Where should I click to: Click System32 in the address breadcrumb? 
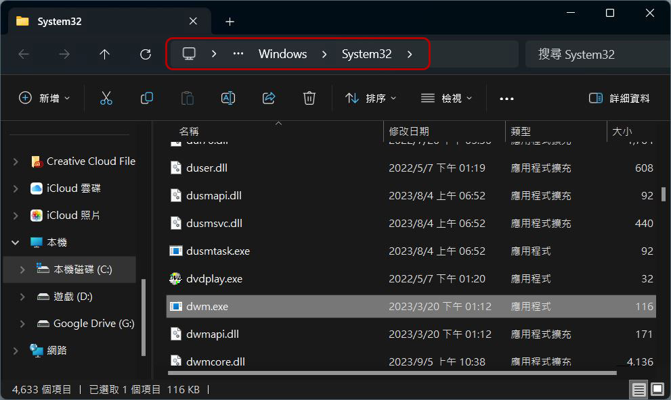point(366,54)
